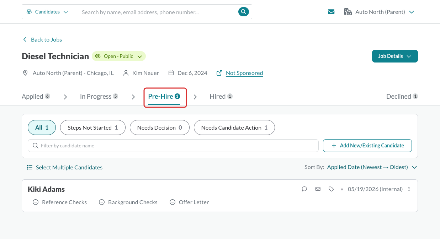Expand the Candidates search type dropdown
This screenshot has height=239, width=440.
click(x=47, y=12)
